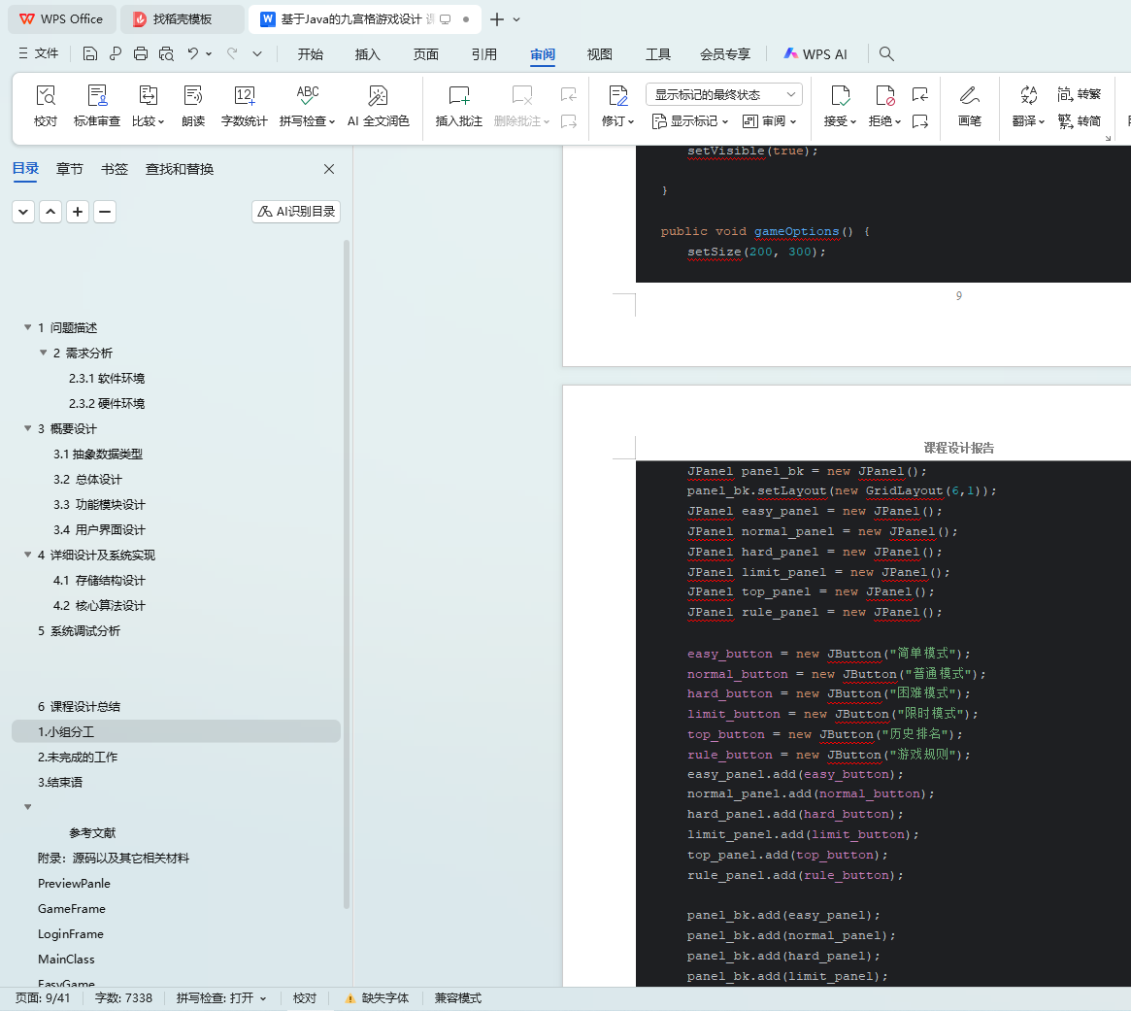This screenshot has width=1131, height=1011.
Task: Select GameFrame heading in outline
Action: [x=72, y=908]
